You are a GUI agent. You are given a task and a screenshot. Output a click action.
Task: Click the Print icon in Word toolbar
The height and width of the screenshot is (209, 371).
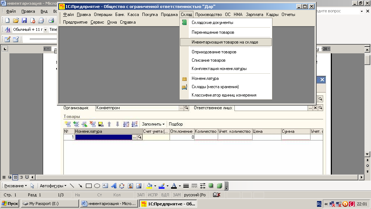51,21
